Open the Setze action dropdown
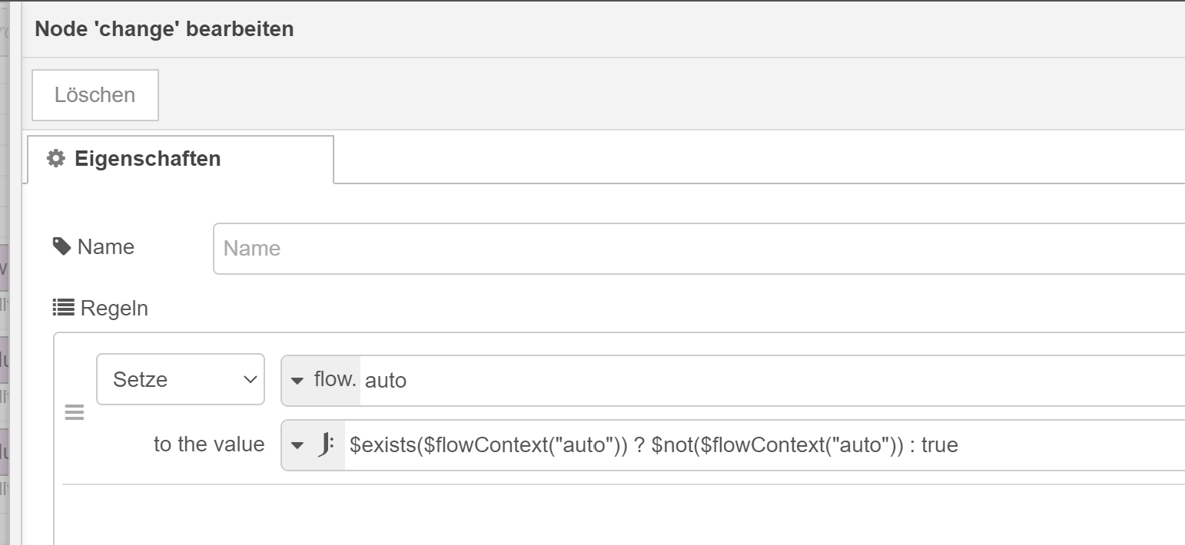This screenshot has width=1185, height=545. coord(181,379)
